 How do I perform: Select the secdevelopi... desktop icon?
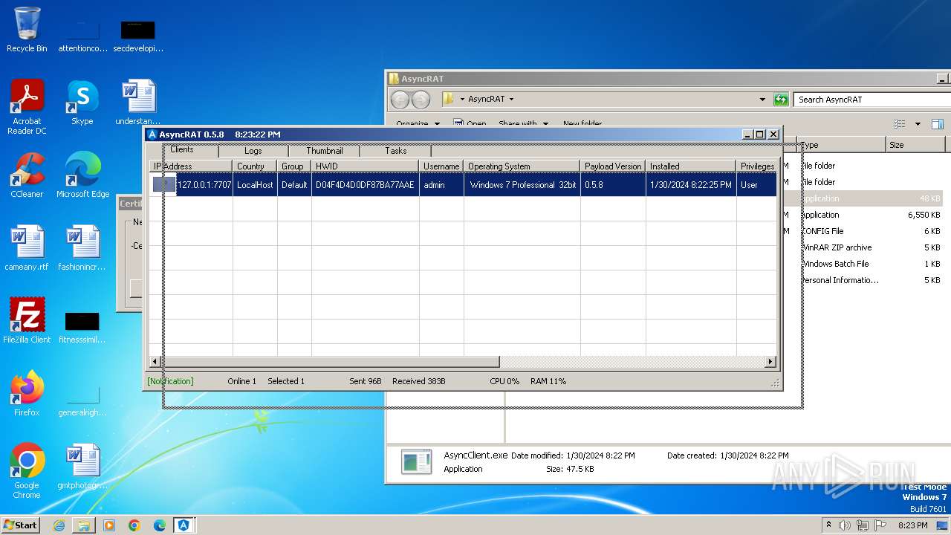(x=138, y=36)
